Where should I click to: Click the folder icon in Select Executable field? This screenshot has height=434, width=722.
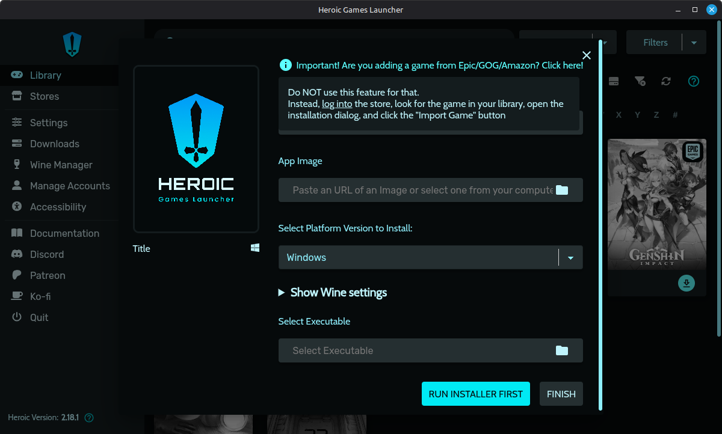562,350
